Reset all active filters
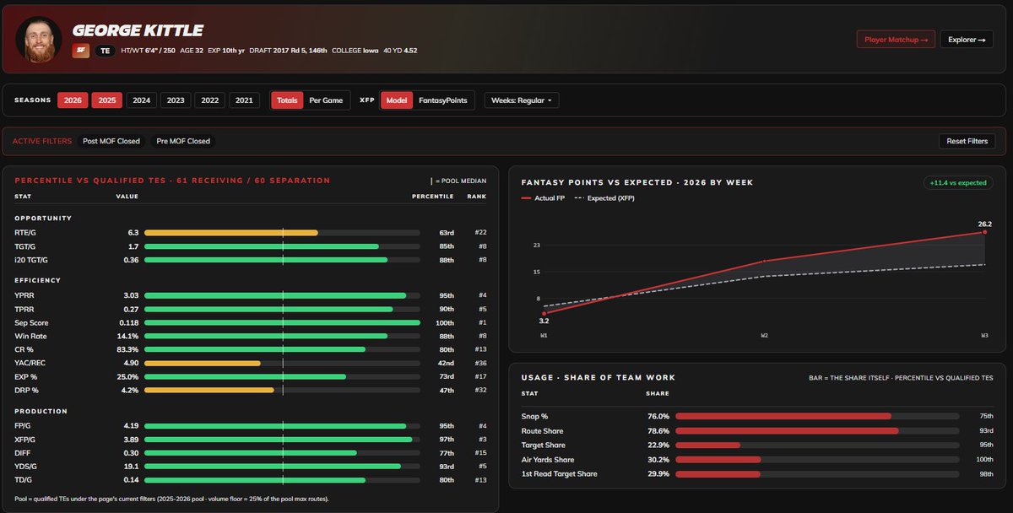1013x513 pixels. tap(967, 141)
